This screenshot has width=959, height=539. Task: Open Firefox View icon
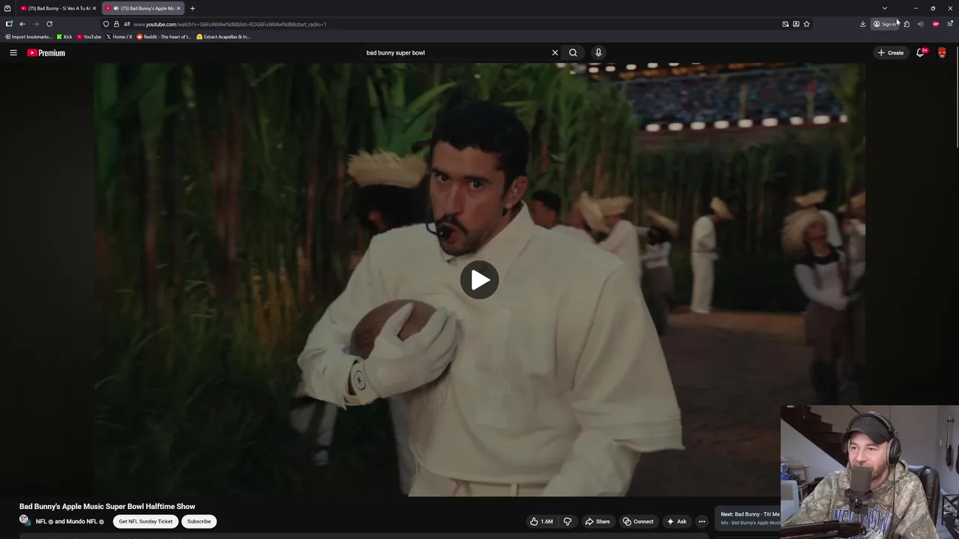click(7, 8)
